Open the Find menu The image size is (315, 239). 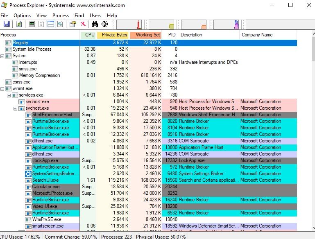[79, 16]
